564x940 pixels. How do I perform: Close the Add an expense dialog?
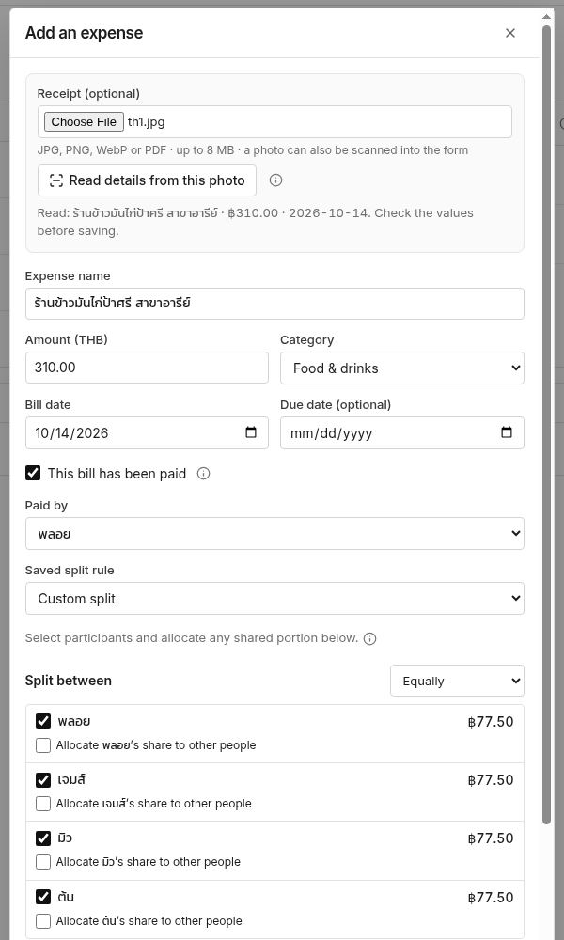pyautogui.click(x=510, y=33)
